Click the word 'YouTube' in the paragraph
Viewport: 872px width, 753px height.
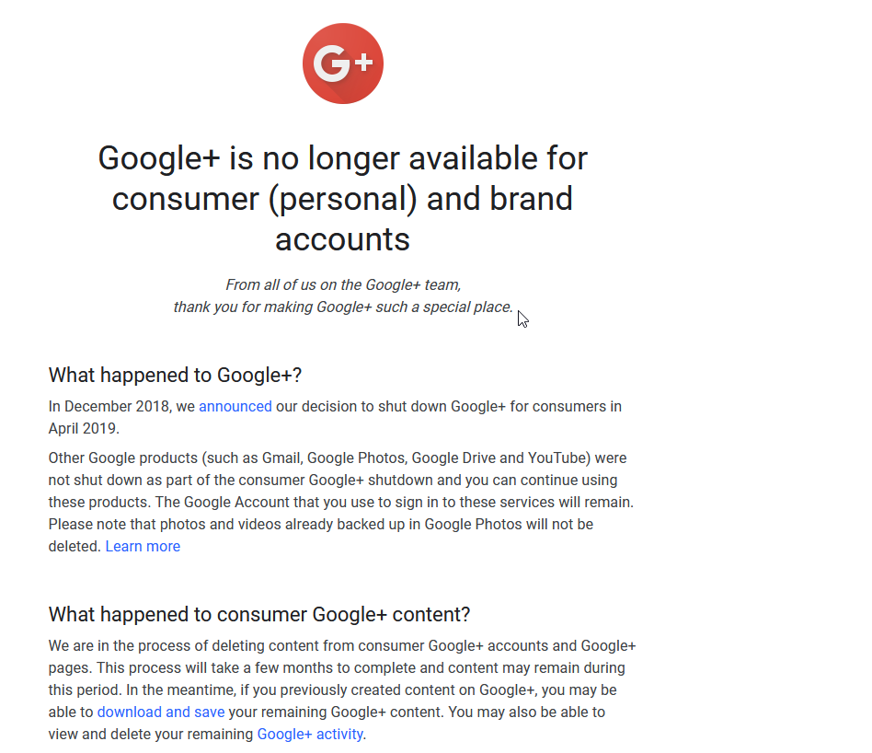pyautogui.click(x=558, y=458)
